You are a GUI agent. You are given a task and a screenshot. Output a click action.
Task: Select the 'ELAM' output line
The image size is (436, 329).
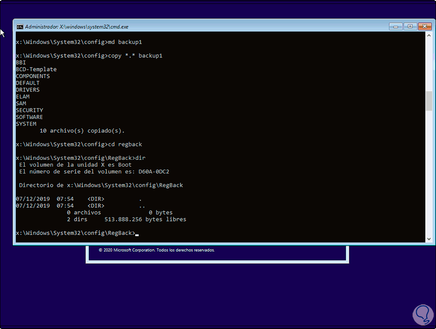click(23, 97)
